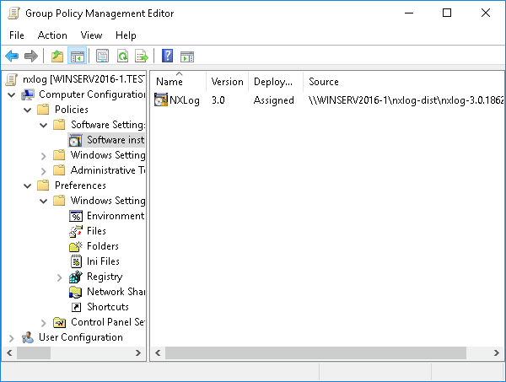The image size is (506, 382).
Task: Click the Up One Level folder icon
Action: coord(57,56)
